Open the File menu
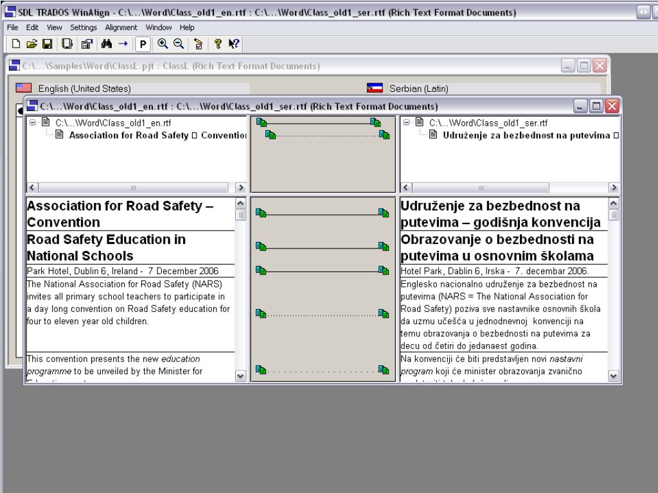Viewport: 658px width, 493px height. point(13,27)
